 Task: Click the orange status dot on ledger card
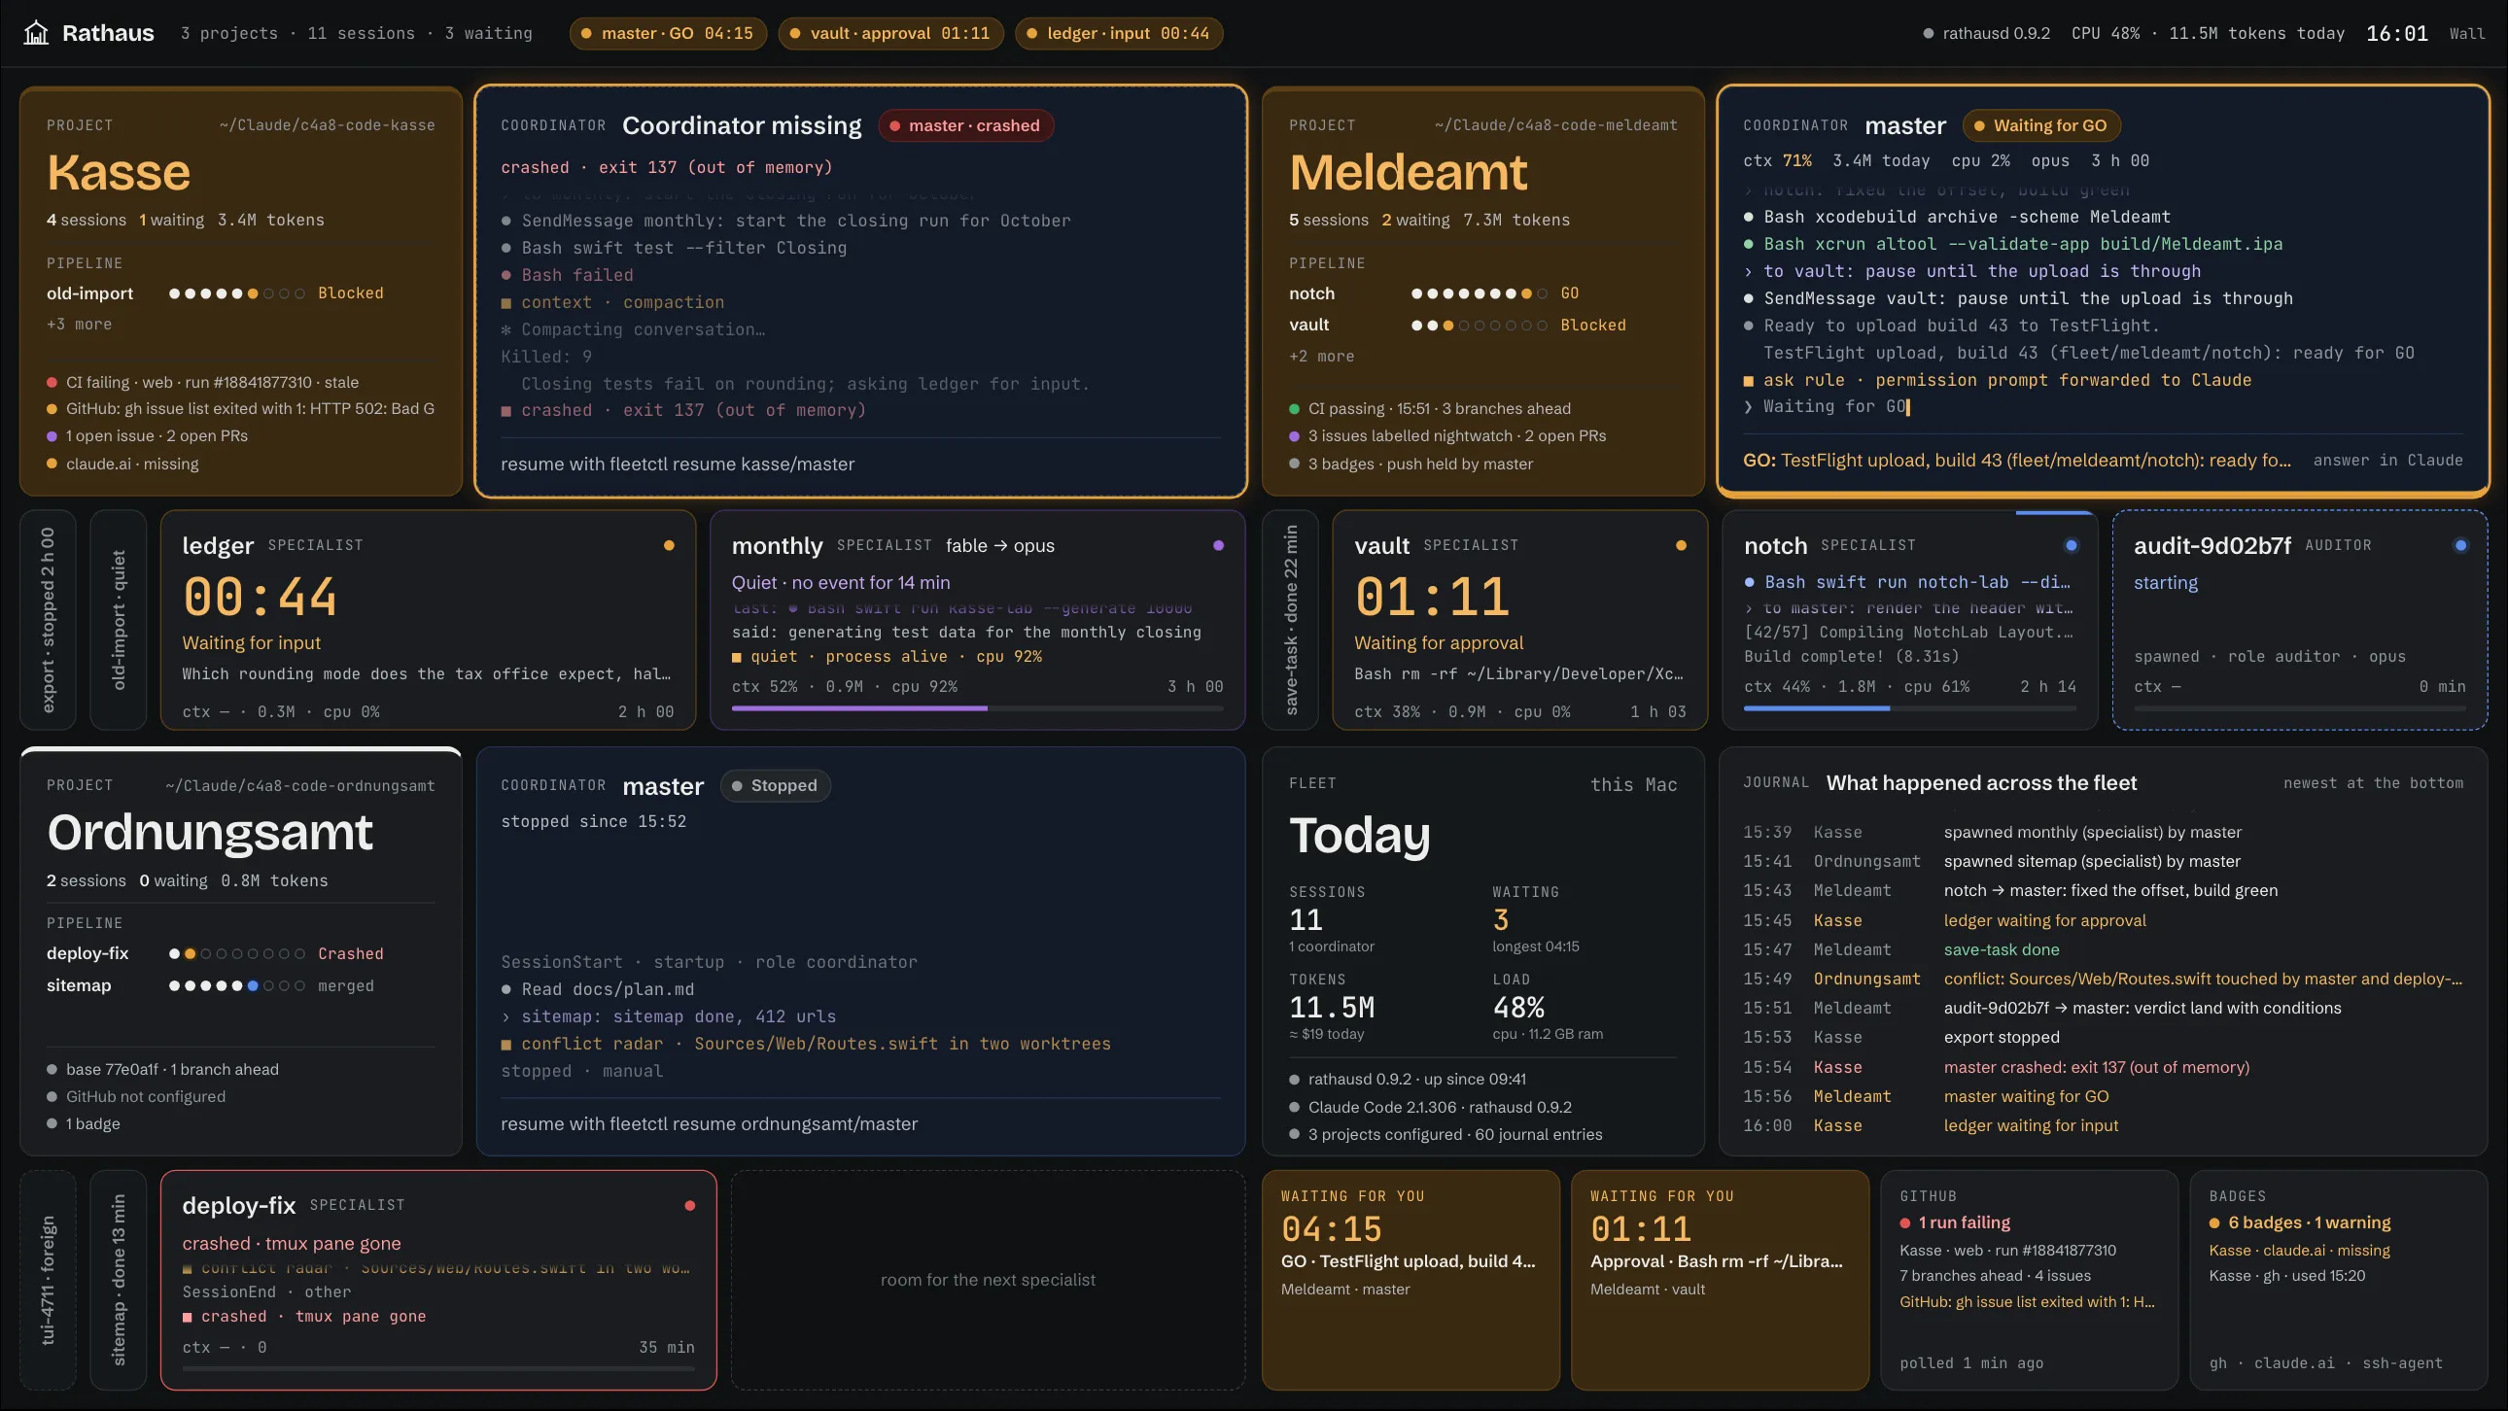click(x=669, y=546)
